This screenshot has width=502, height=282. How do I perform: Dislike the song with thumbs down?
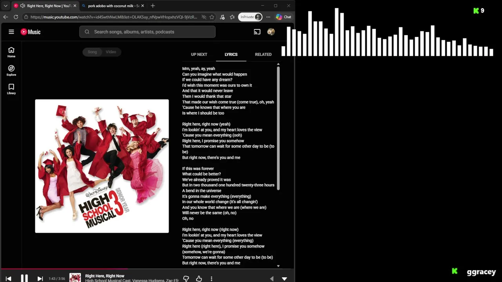(186, 278)
